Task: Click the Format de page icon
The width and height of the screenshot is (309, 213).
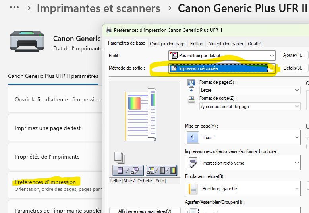Action: (x=191, y=86)
